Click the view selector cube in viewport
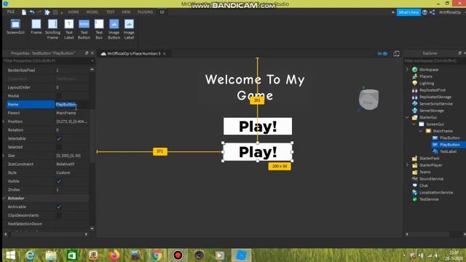The height and width of the screenshot is (262, 466). tap(368, 100)
